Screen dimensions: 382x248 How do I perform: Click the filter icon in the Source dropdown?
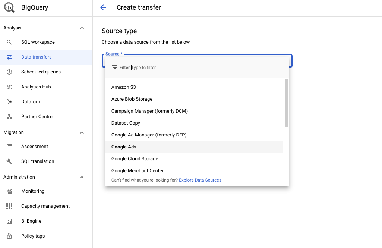[x=114, y=67]
